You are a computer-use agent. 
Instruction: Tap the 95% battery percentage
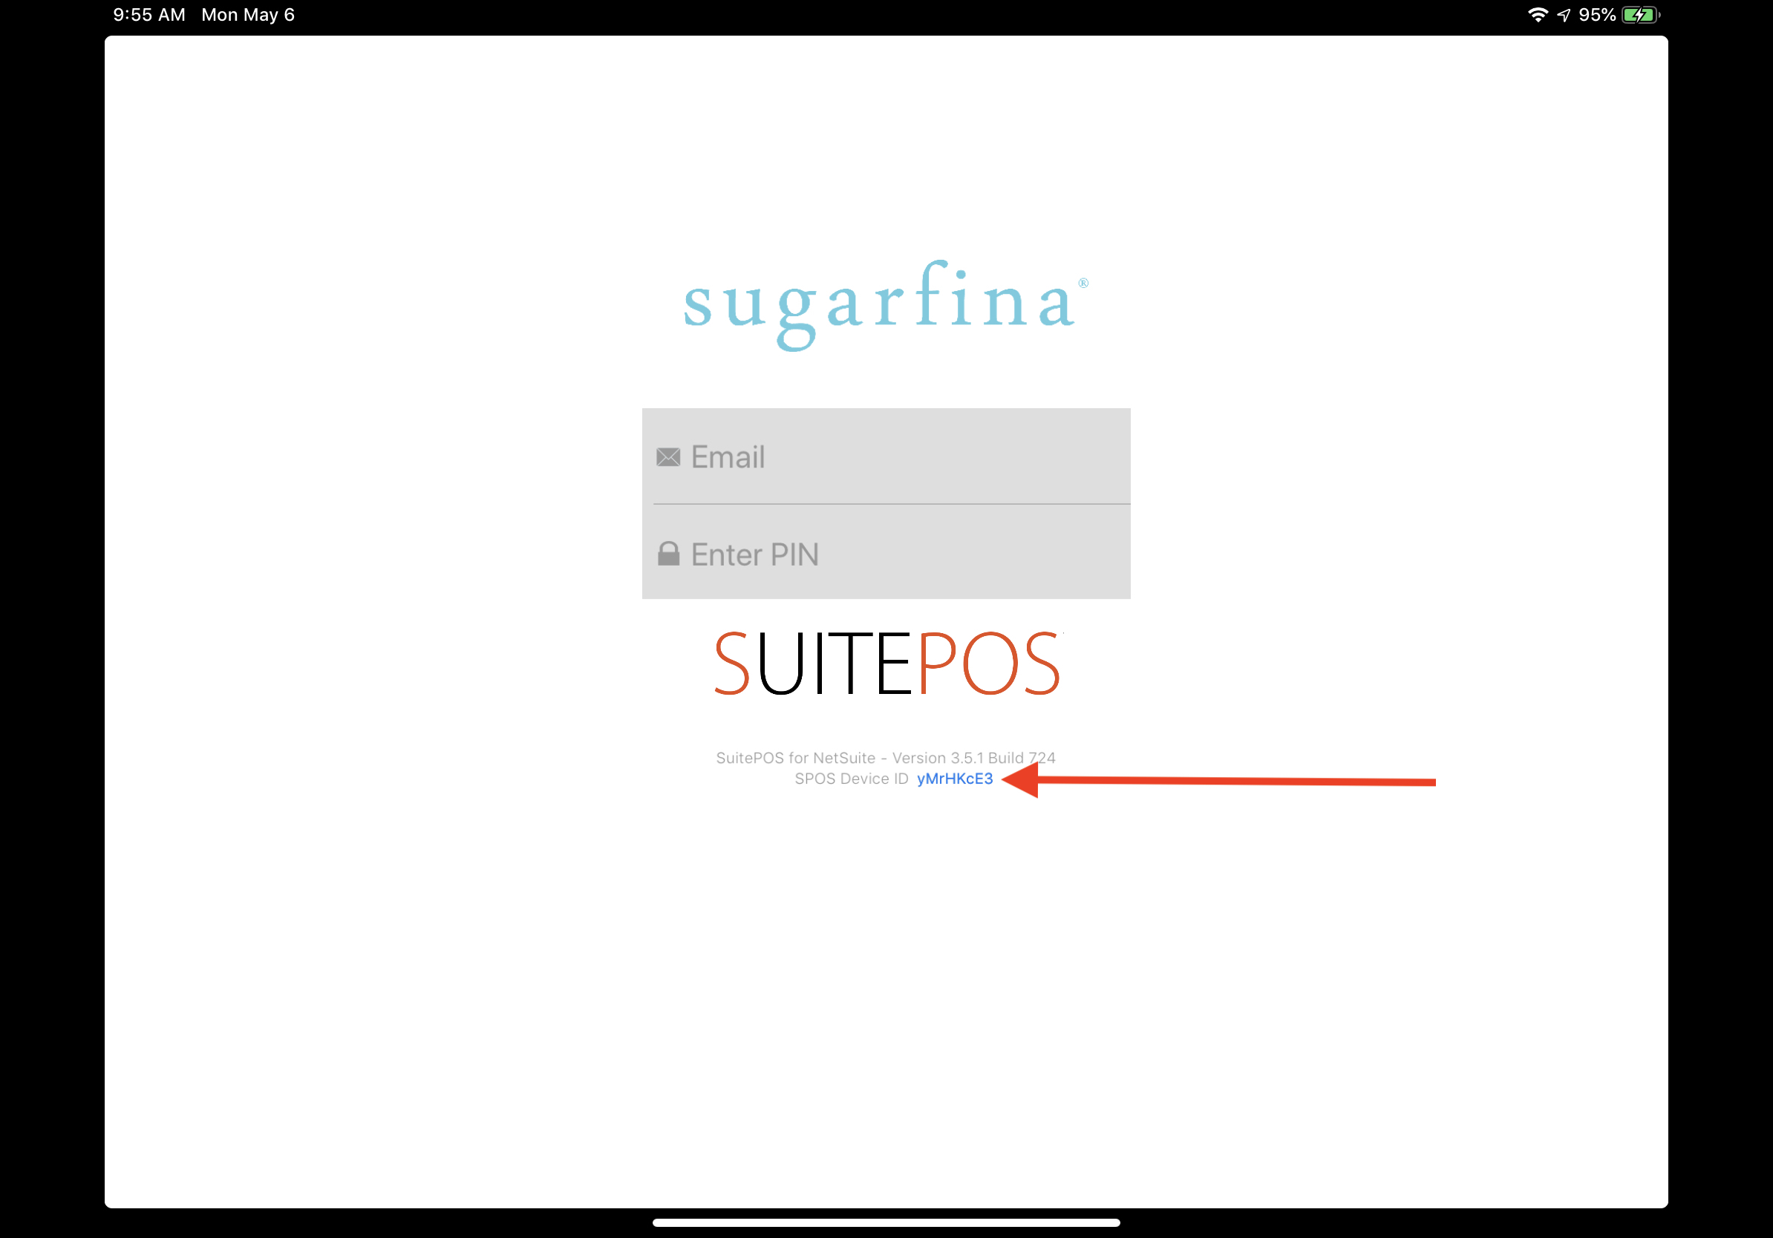click(1596, 15)
